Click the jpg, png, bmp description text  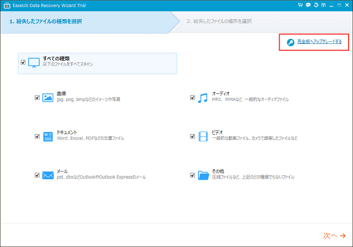coord(89,99)
